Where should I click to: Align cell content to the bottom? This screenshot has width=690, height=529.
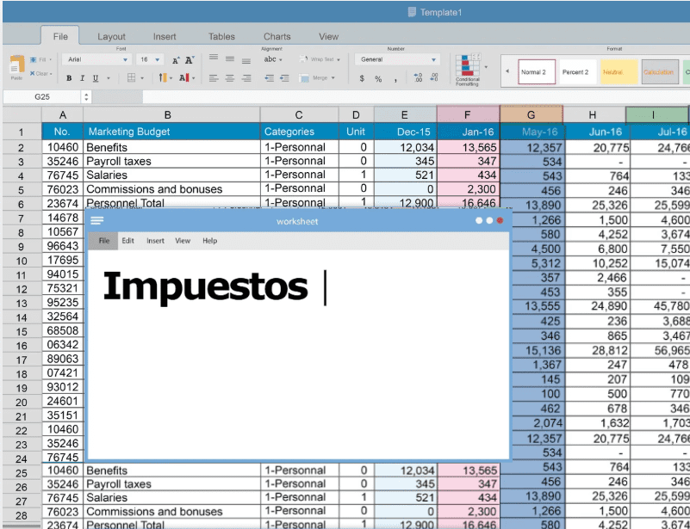pos(246,60)
